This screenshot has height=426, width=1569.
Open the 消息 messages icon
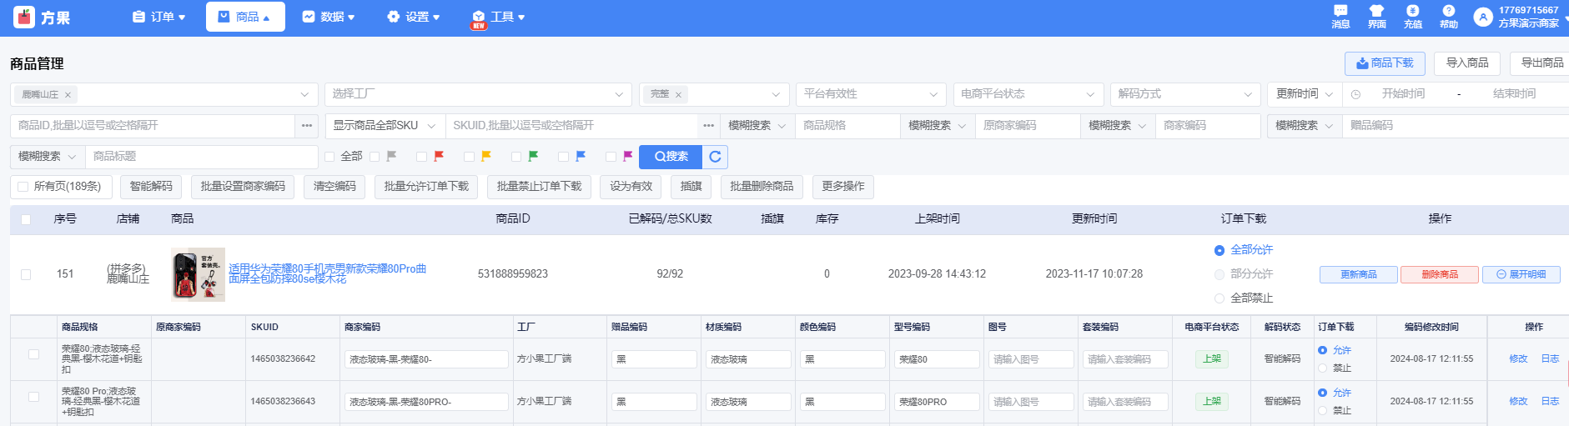coord(1340,12)
